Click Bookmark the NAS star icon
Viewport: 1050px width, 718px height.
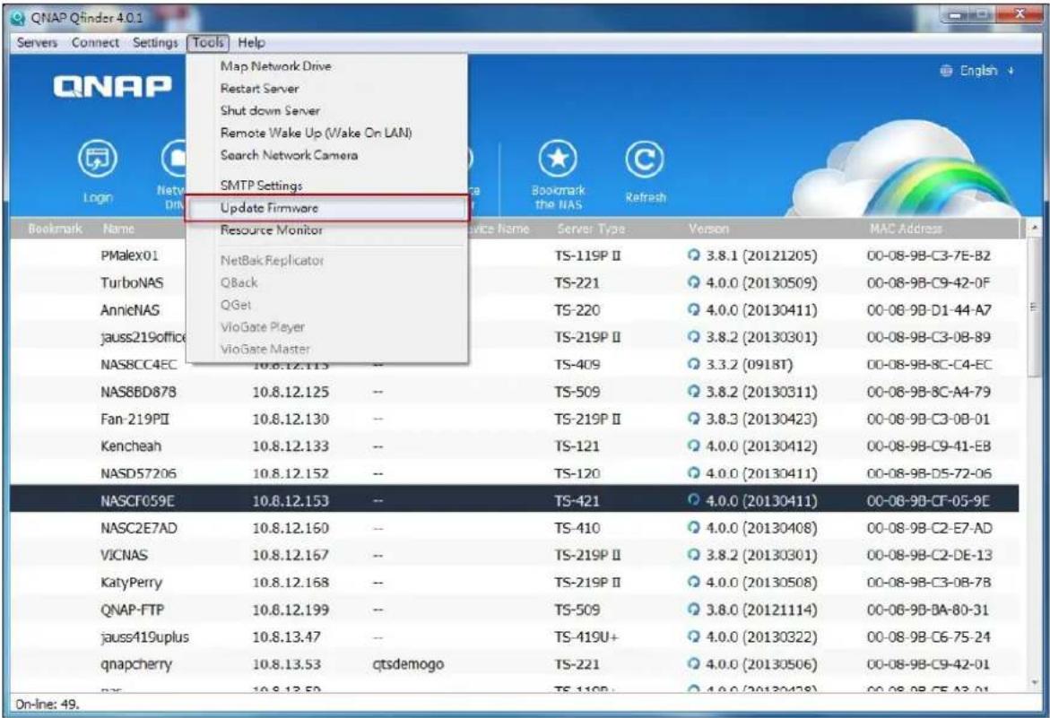pos(558,160)
